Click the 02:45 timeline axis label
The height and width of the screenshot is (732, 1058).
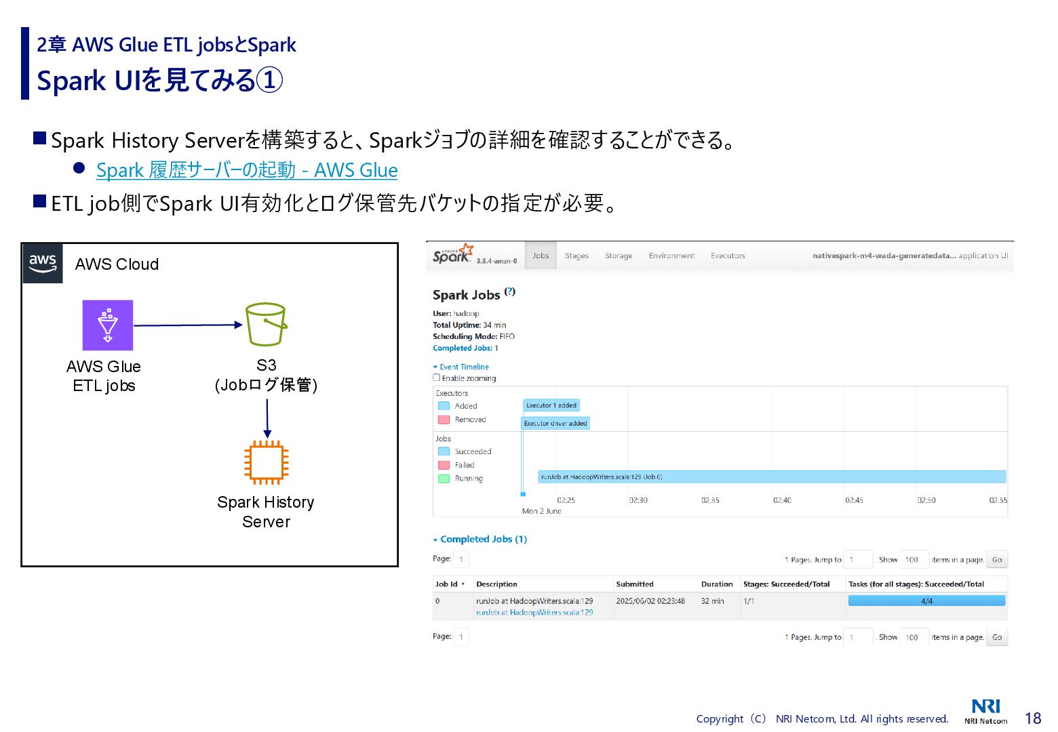(x=855, y=500)
